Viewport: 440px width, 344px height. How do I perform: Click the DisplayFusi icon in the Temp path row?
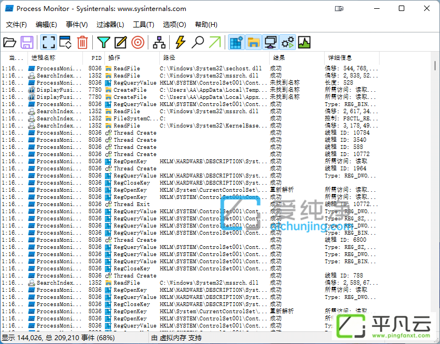(x=32, y=90)
